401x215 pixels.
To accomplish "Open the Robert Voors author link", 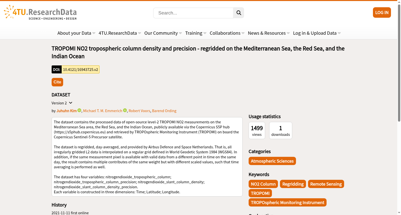I will tap(139, 111).
